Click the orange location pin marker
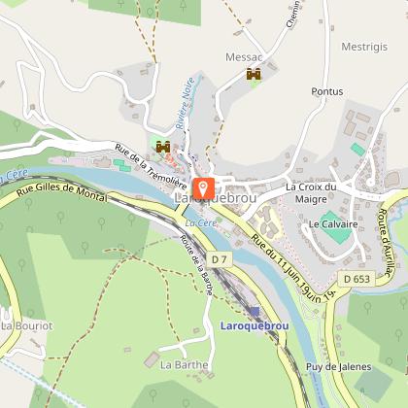This screenshot has width=408, height=408. pyautogui.click(x=204, y=188)
